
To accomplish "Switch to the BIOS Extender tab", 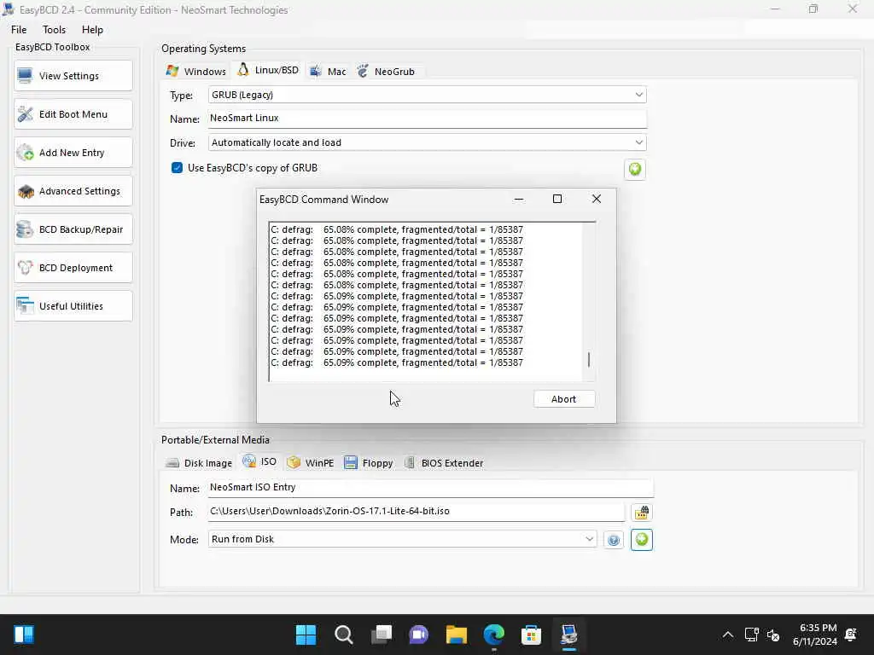I will [x=444, y=463].
